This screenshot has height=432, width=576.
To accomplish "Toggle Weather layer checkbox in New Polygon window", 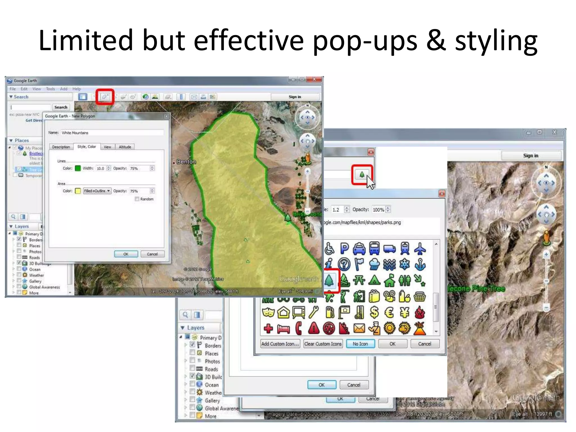I will 19,274.
